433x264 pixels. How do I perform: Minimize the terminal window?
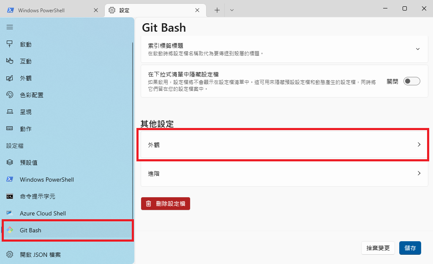(385, 8)
